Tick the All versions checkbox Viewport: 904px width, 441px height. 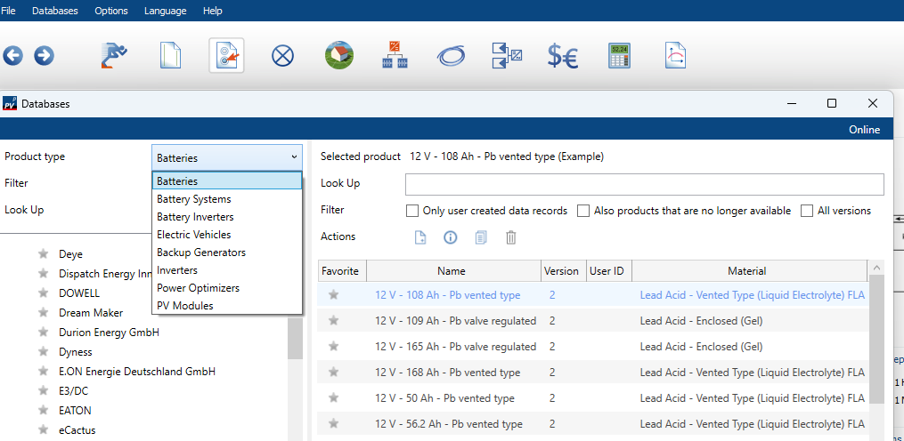[807, 211]
